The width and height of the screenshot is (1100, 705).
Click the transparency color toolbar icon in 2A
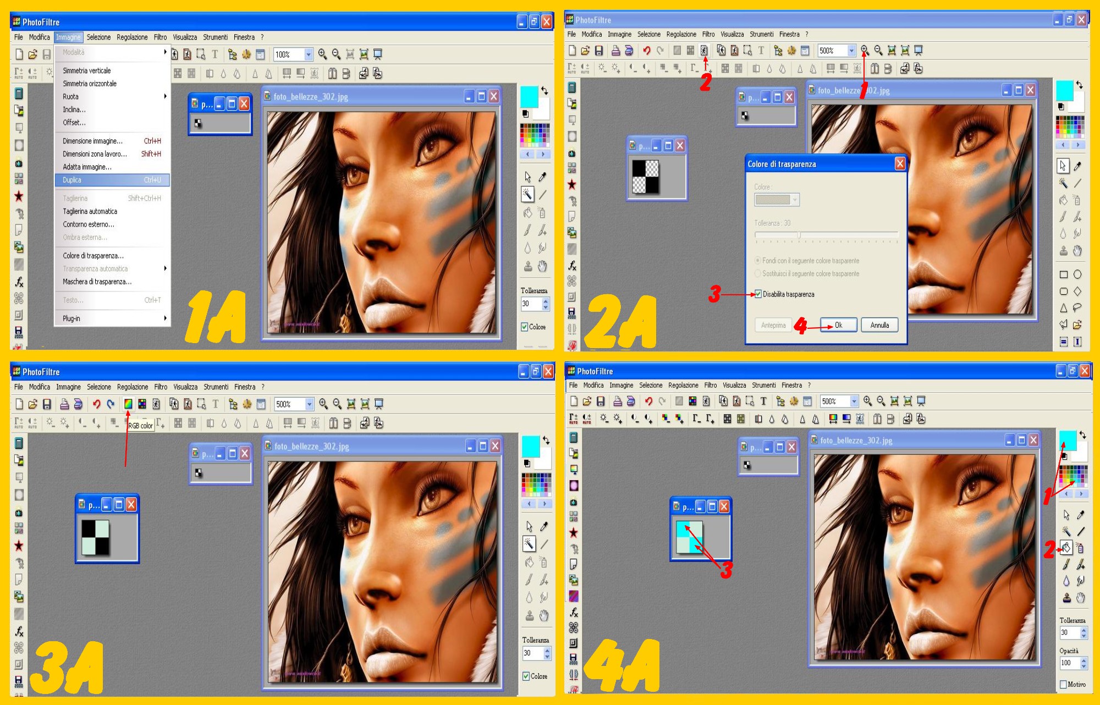pyautogui.click(x=704, y=51)
